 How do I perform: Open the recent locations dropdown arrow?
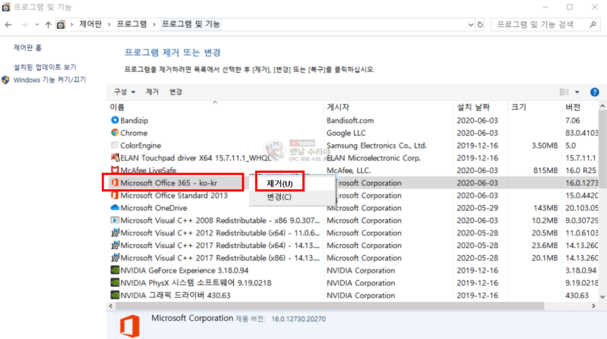[37, 25]
